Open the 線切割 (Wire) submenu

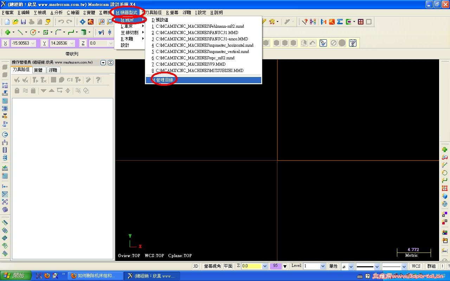coord(130,33)
